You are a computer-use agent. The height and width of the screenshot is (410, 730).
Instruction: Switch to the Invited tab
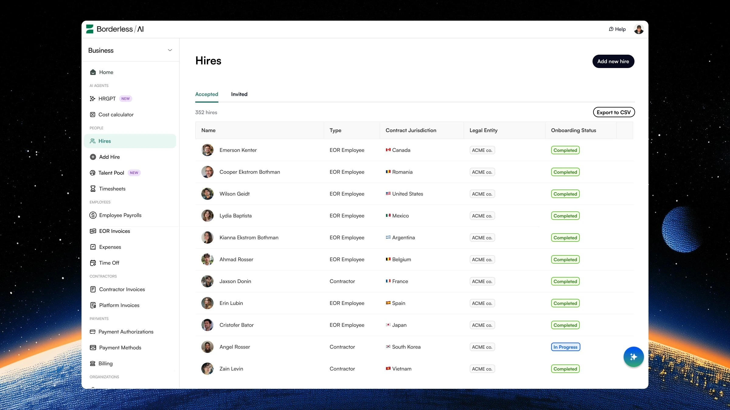tap(239, 94)
